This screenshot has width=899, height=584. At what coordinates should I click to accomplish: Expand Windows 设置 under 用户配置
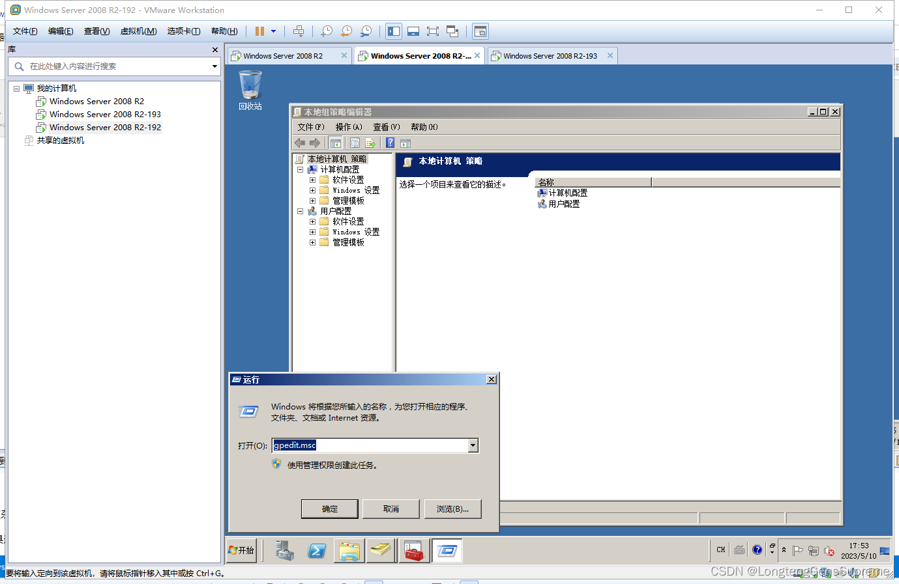[312, 232]
